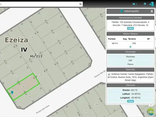Select Sup. Terreno value 250
The image size is (156, 117).
point(134,43)
